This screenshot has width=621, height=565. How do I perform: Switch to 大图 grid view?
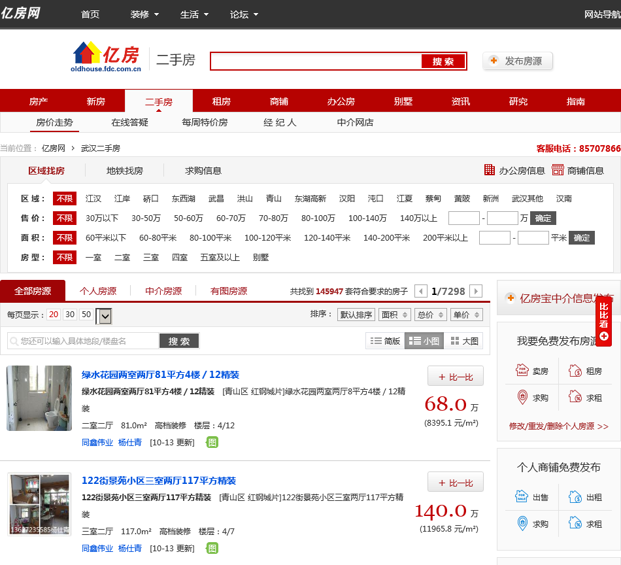pos(464,341)
